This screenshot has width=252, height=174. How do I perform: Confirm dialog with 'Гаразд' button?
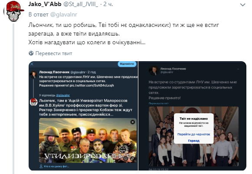tap(193, 141)
